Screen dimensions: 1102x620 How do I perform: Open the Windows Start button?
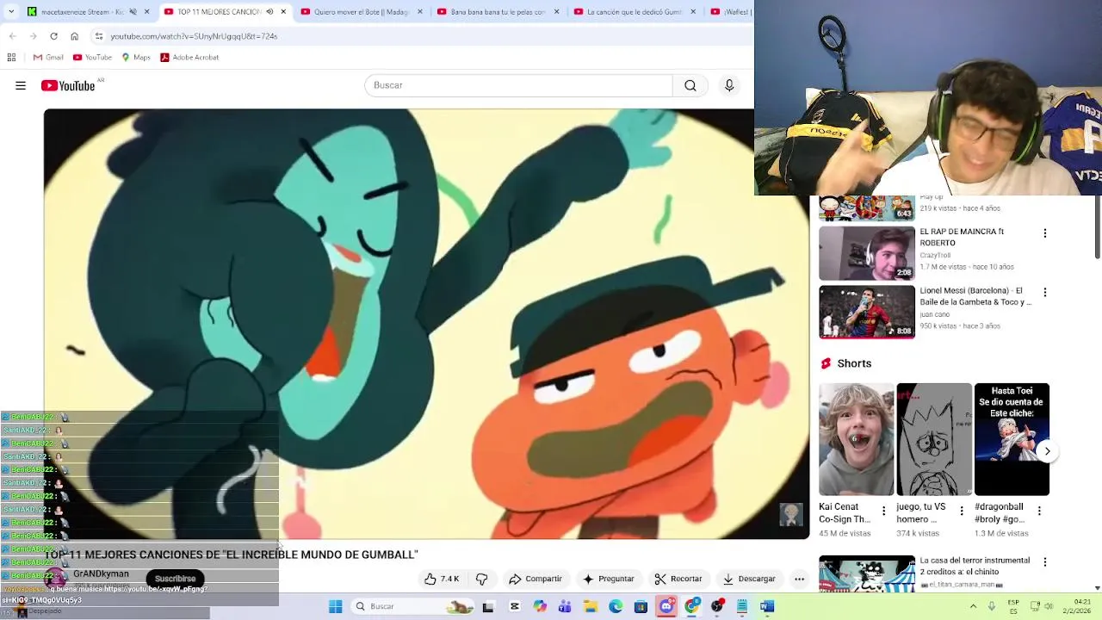click(x=336, y=606)
